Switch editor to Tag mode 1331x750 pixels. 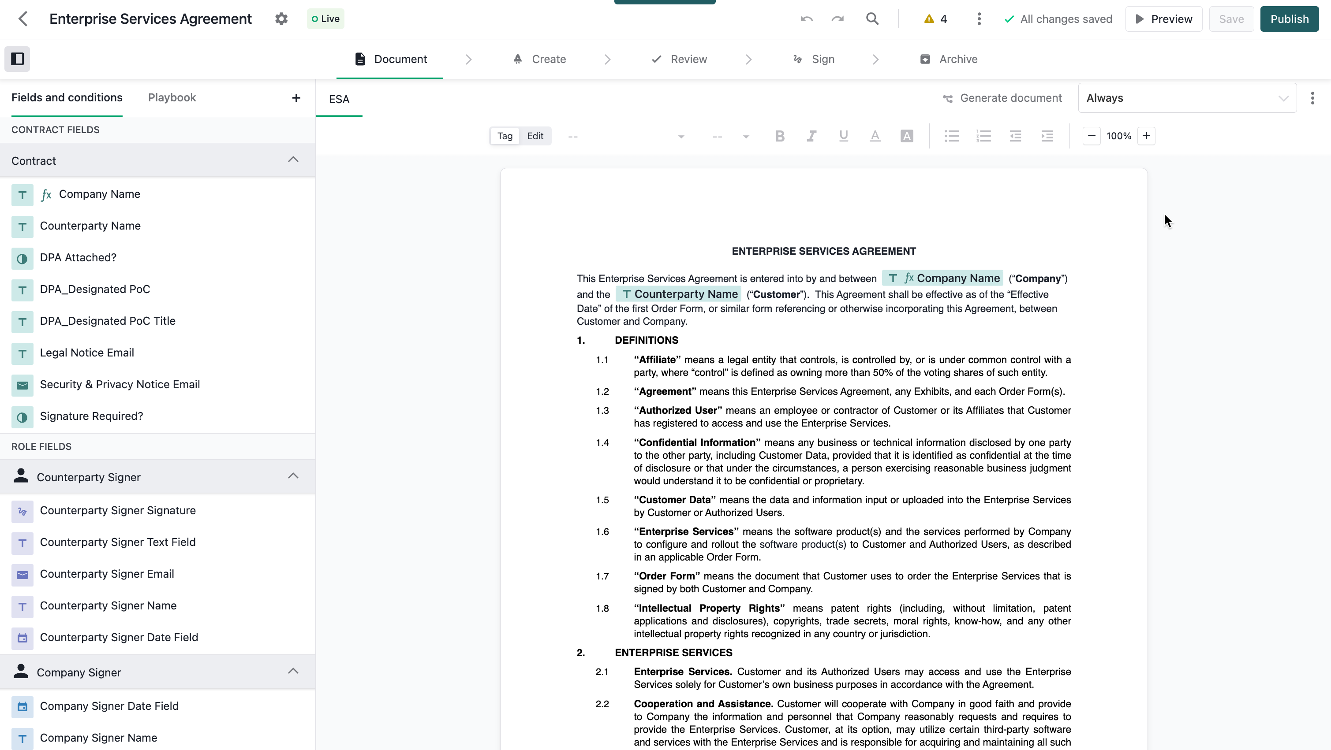pos(505,136)
